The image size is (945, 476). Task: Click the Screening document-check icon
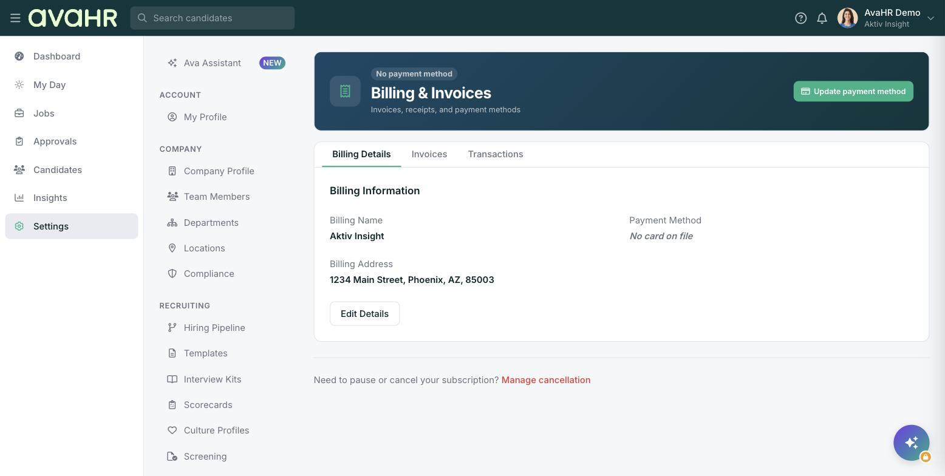(x=172, y=457)
